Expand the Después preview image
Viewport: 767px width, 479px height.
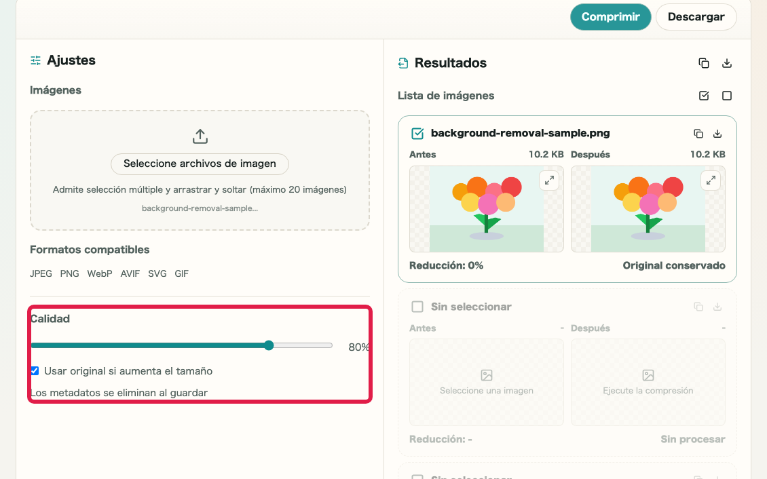pyautogui.click(x=711, y=180)
